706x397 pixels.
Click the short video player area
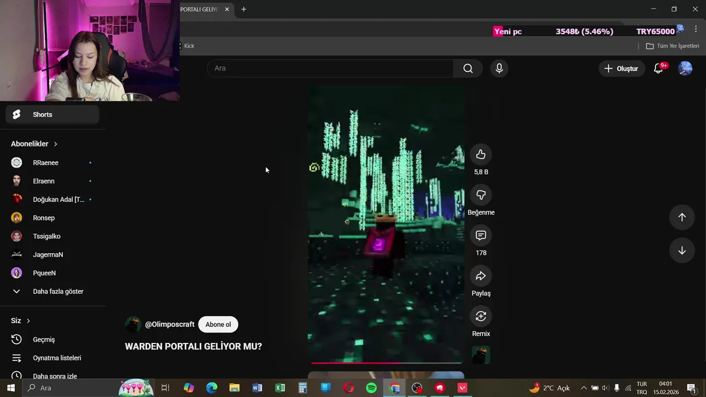point(386,223)
